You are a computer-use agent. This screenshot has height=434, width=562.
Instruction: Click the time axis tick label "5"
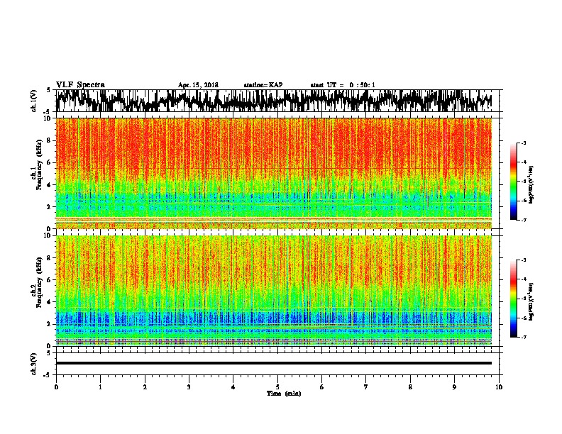pyautogui.click(x=277, y=387)
